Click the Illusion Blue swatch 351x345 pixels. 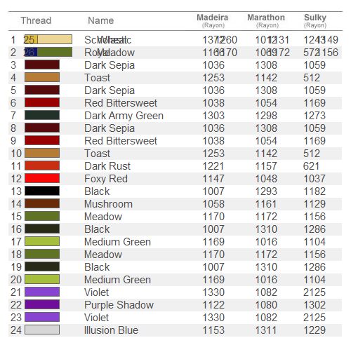click(x=42, y=330)
